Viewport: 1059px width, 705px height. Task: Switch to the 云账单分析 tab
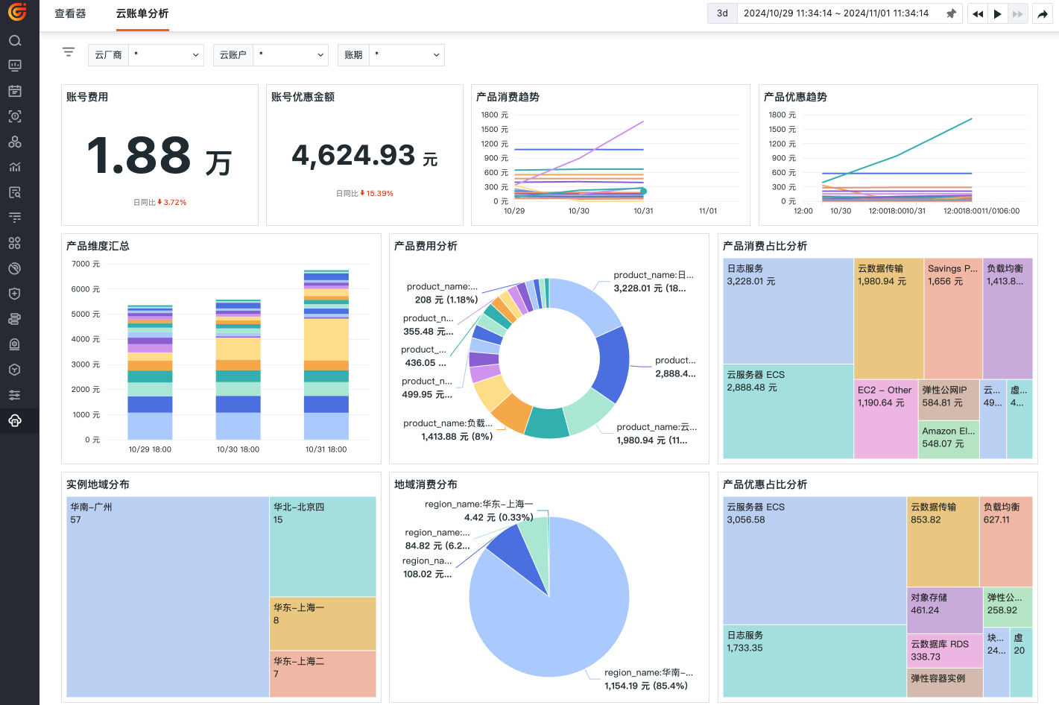142,13
